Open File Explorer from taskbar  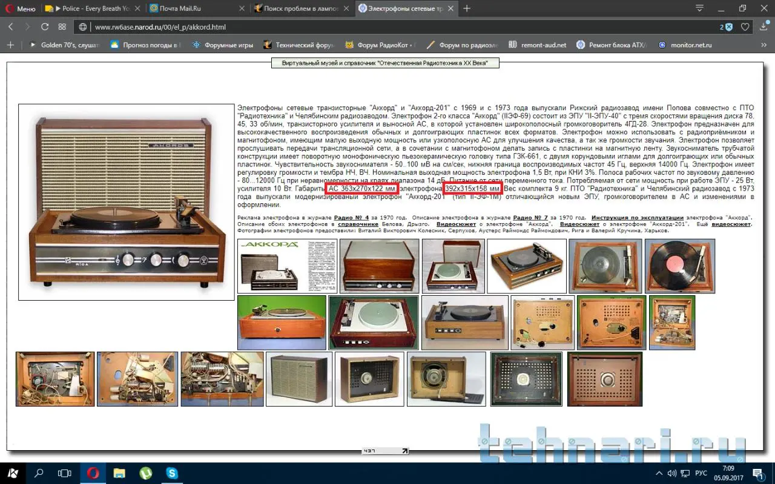(119, 473)
